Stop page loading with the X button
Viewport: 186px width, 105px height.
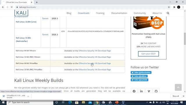click(12, 7)
